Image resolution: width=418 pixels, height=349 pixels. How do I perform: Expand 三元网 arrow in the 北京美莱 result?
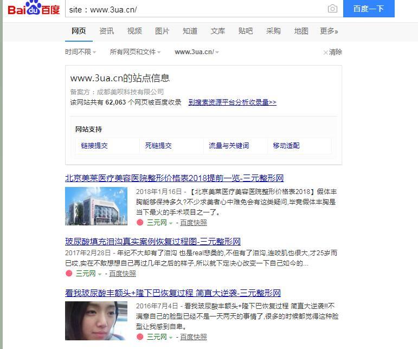(171, 223)
